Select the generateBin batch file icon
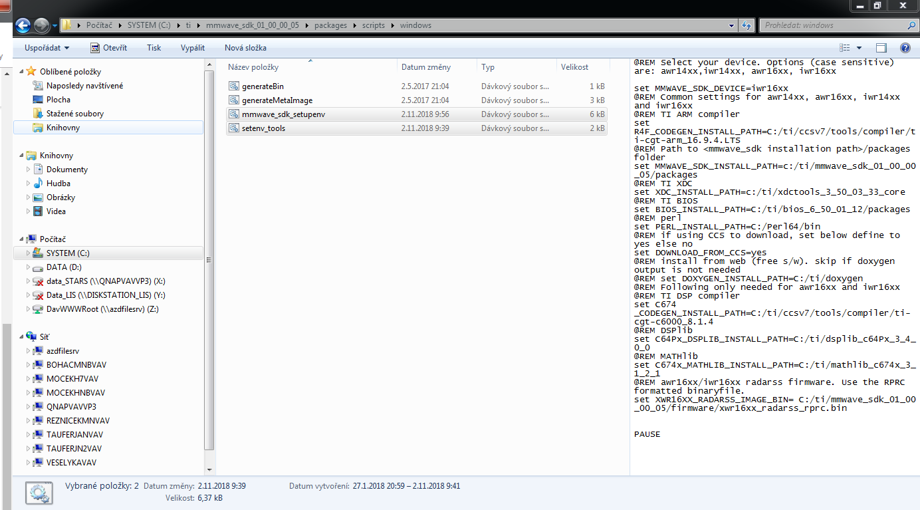The image size is (920, 510). click(x=234, y=86)
